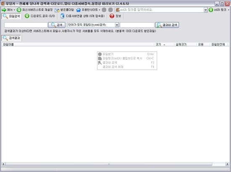The width and height of the screenshot is (231, 172).
Task: Open 다중서버연결 상태 tab
Action: pos(83,16)
